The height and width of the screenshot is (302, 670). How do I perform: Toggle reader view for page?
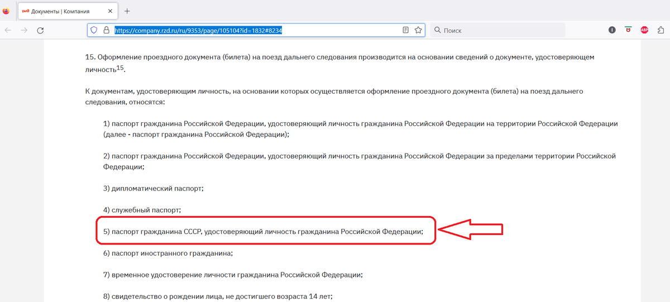point(406,30)
